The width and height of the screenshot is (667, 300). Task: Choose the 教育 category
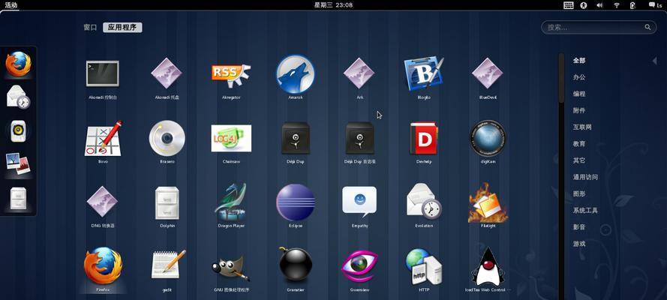pos(579,144)
